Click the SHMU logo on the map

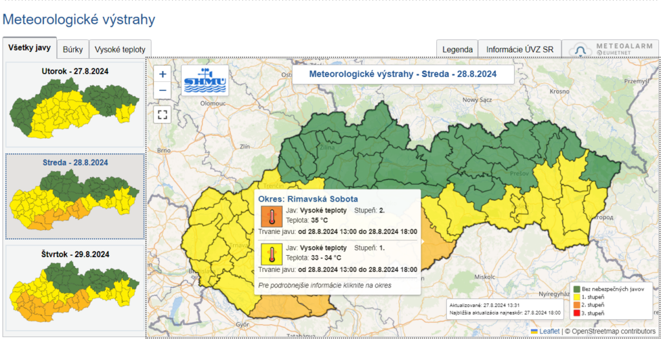(x=205, y=80)
